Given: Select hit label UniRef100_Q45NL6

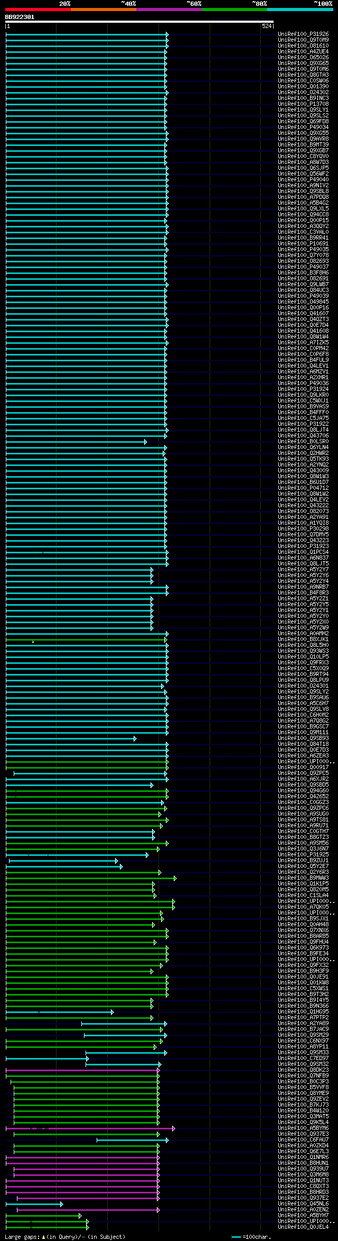Looking at the screenshot, I should click(303, 1204).
